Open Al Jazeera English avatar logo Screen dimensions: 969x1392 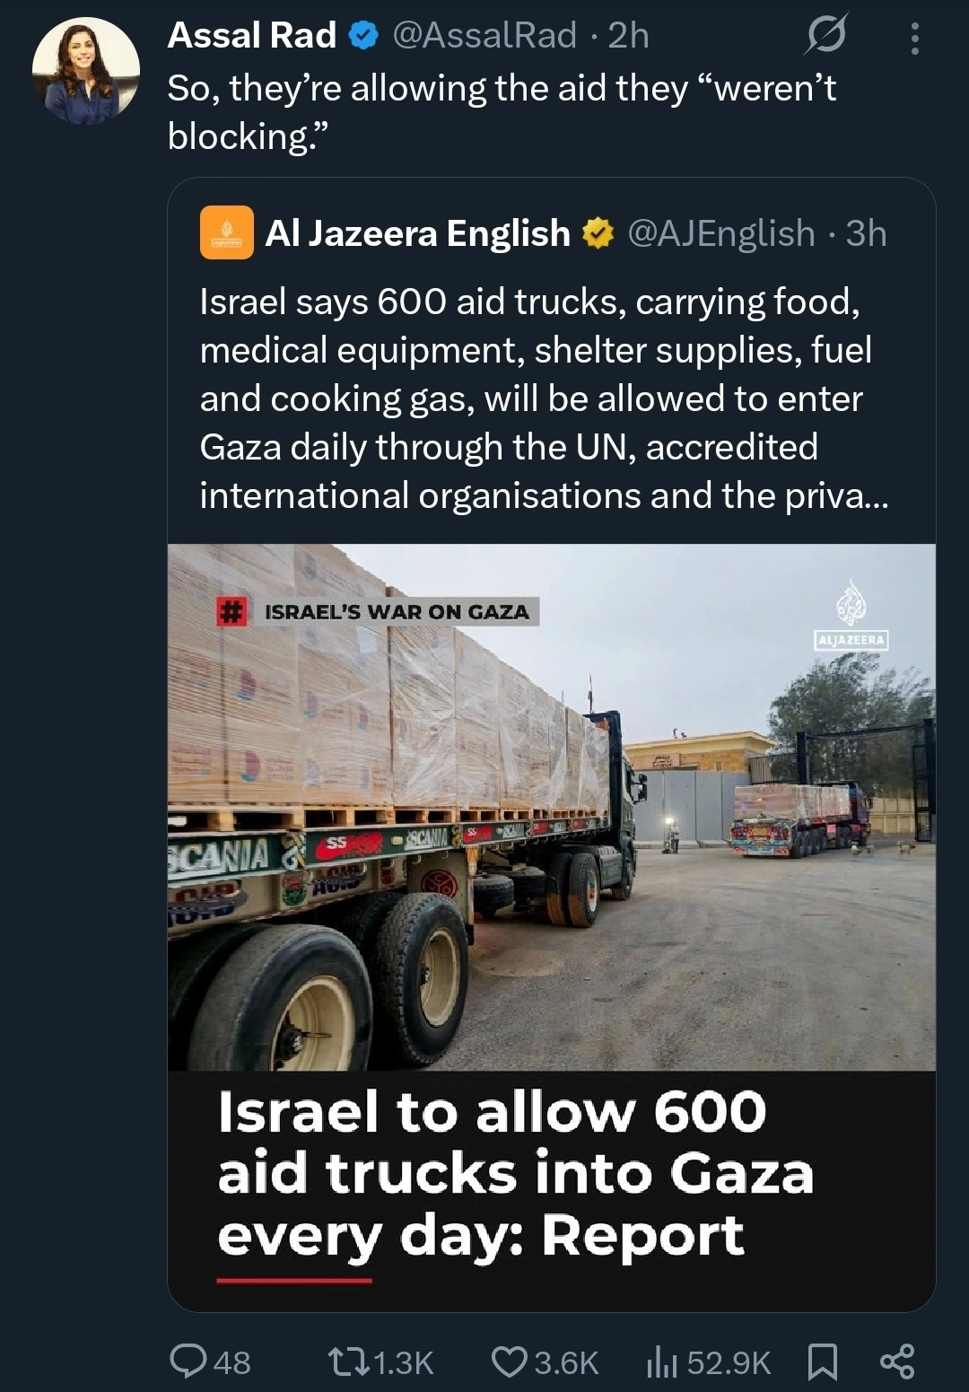click(227, 232)
